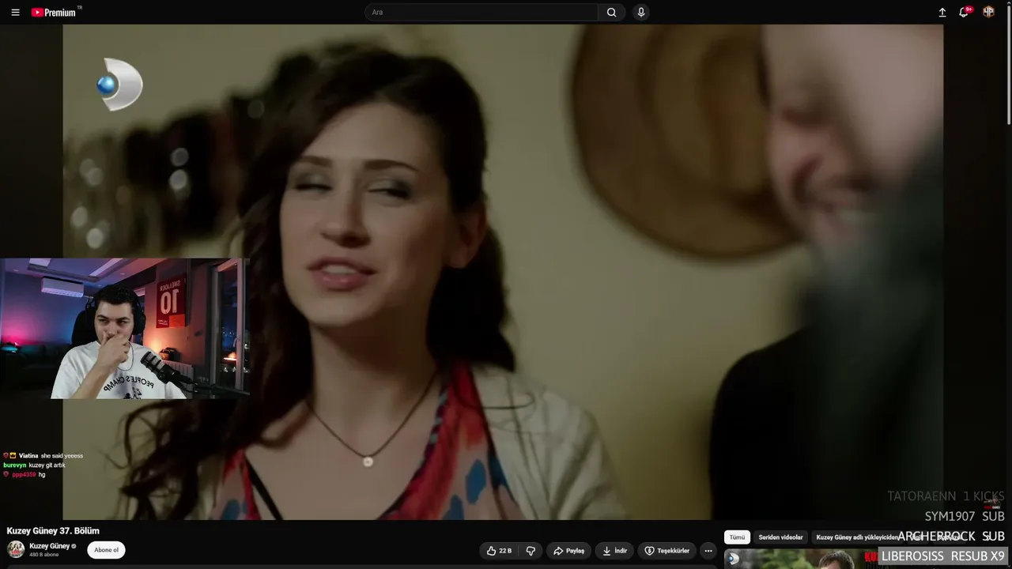Click the magnifier search button
The width and height of the screenshot is (1012, 569).
click(x=611, y=13)
